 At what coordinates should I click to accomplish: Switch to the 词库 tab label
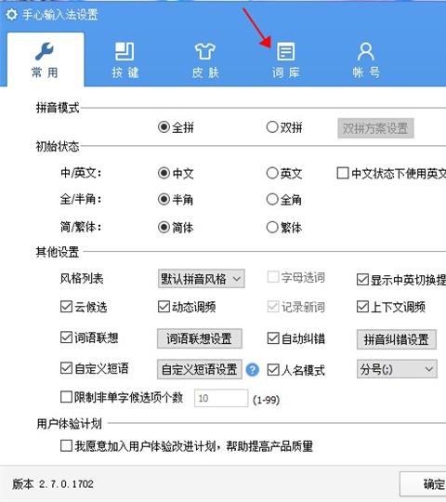pyautogui.click(x=286, y=73)
